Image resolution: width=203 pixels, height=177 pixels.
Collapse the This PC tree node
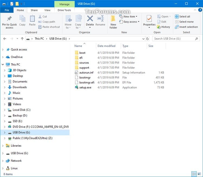pyautogui.click(x=3, y=64)
